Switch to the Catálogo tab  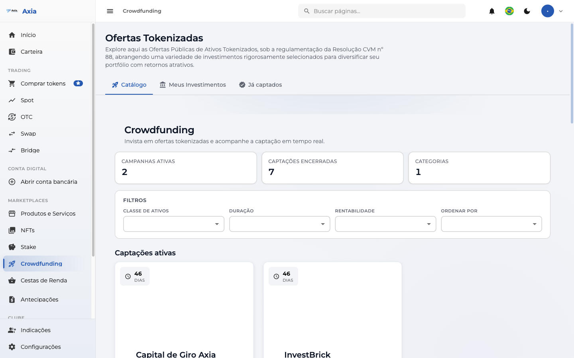pos(129,85)
